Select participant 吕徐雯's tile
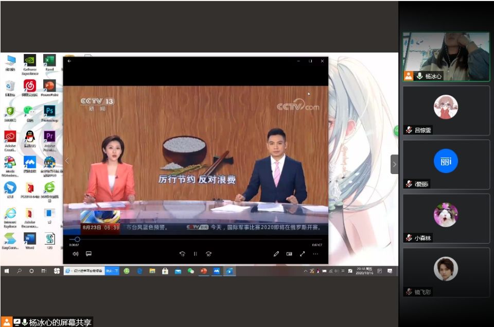The height and width of the screenshot is (327, 494). 446,110
